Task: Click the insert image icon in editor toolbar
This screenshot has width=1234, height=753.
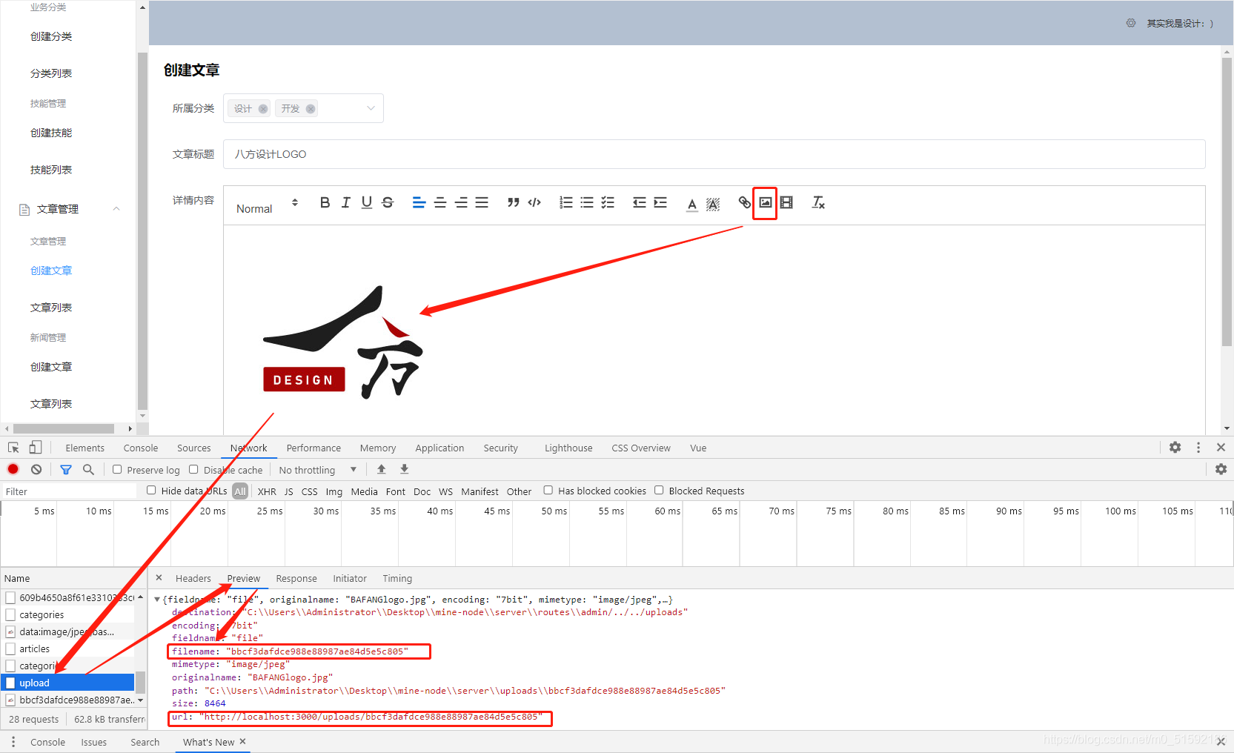Action: pos(765,203)
